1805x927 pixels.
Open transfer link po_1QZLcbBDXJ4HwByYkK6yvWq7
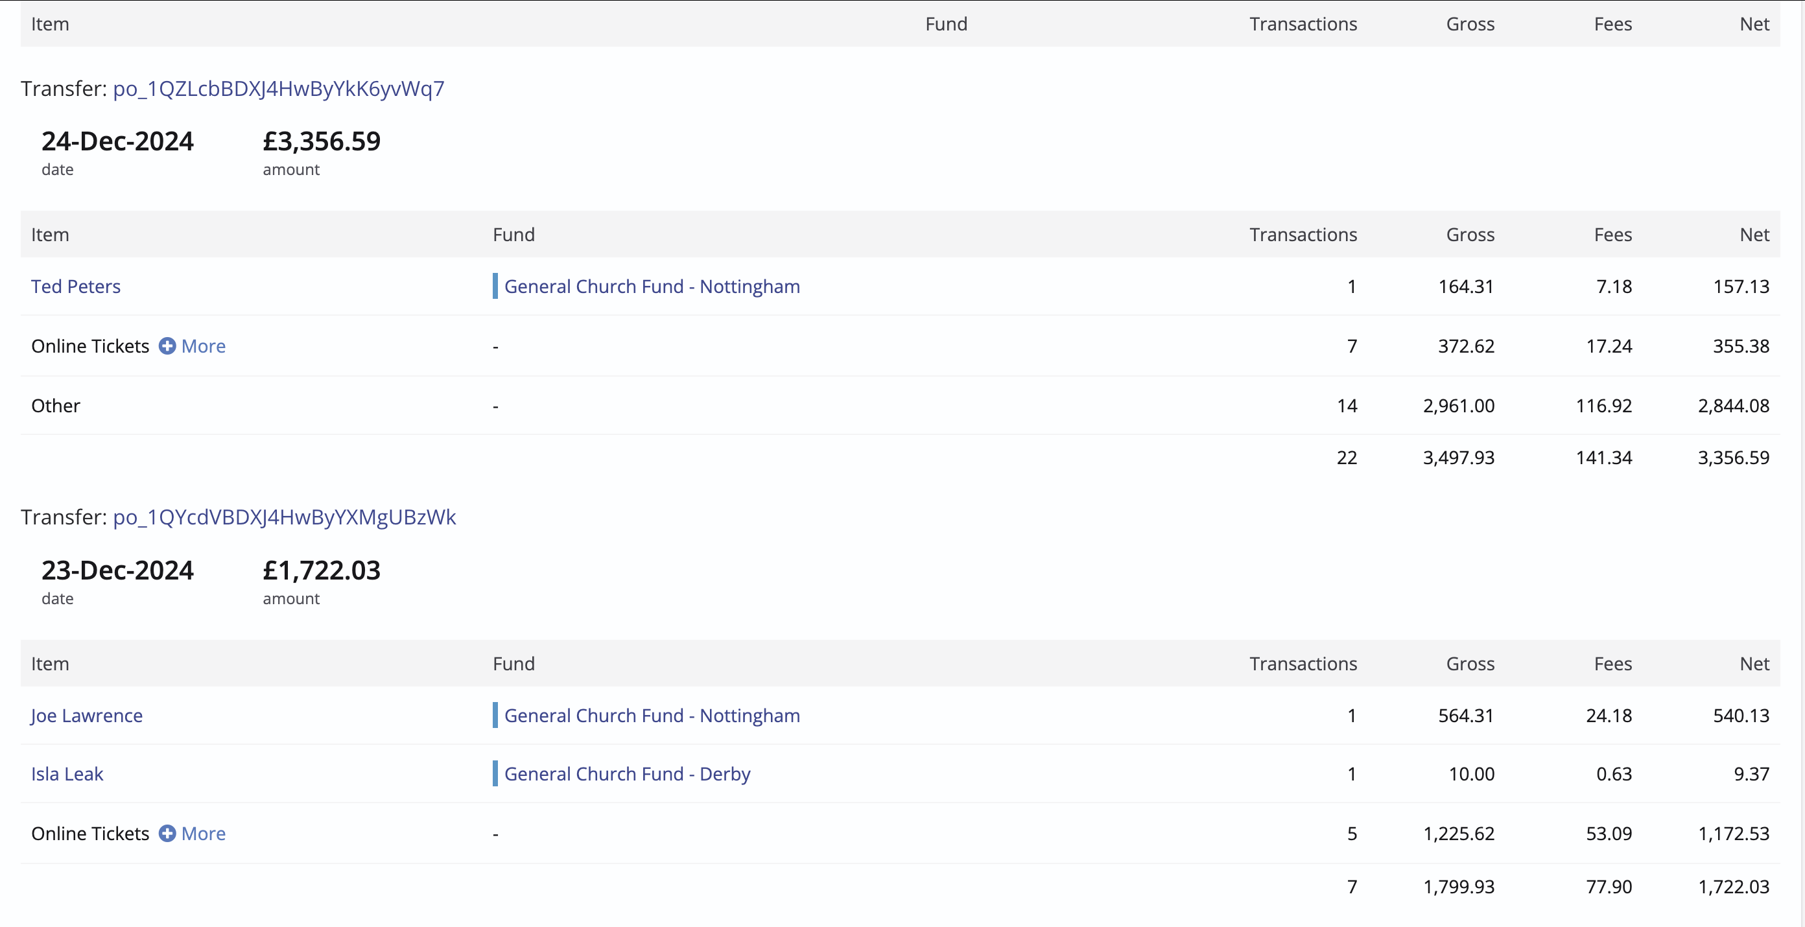pos(278,88)
